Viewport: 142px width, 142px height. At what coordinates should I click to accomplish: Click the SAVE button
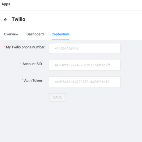click(57, 97)
